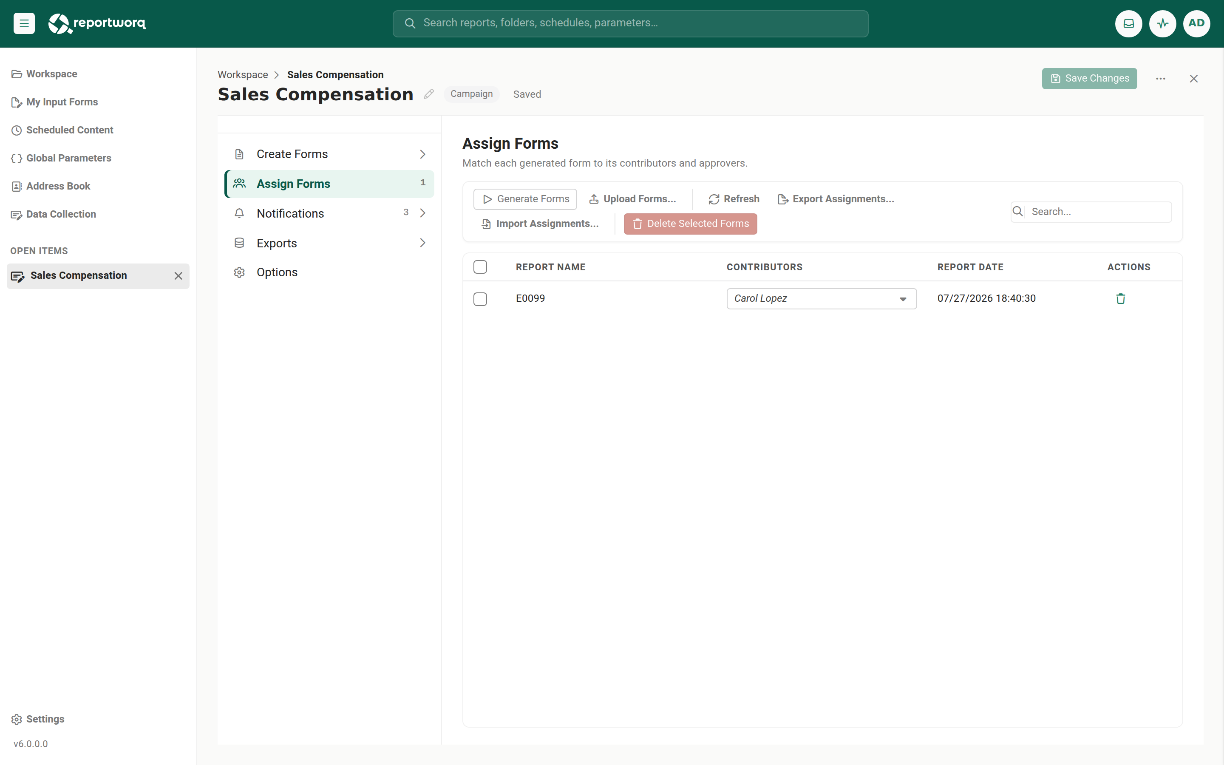Image resolution: width=1224 pixels, height=765 pixels.
Task: Click the reportworq logo
Action: pos(96,23)
